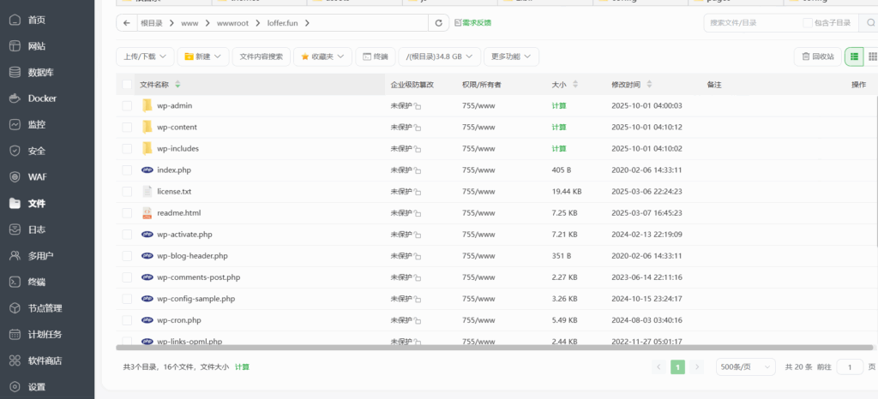
Task: Open the 更多功能 dropdown menu
Action: (511, 57)
